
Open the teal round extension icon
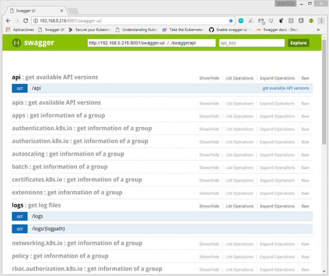point(241,21)
